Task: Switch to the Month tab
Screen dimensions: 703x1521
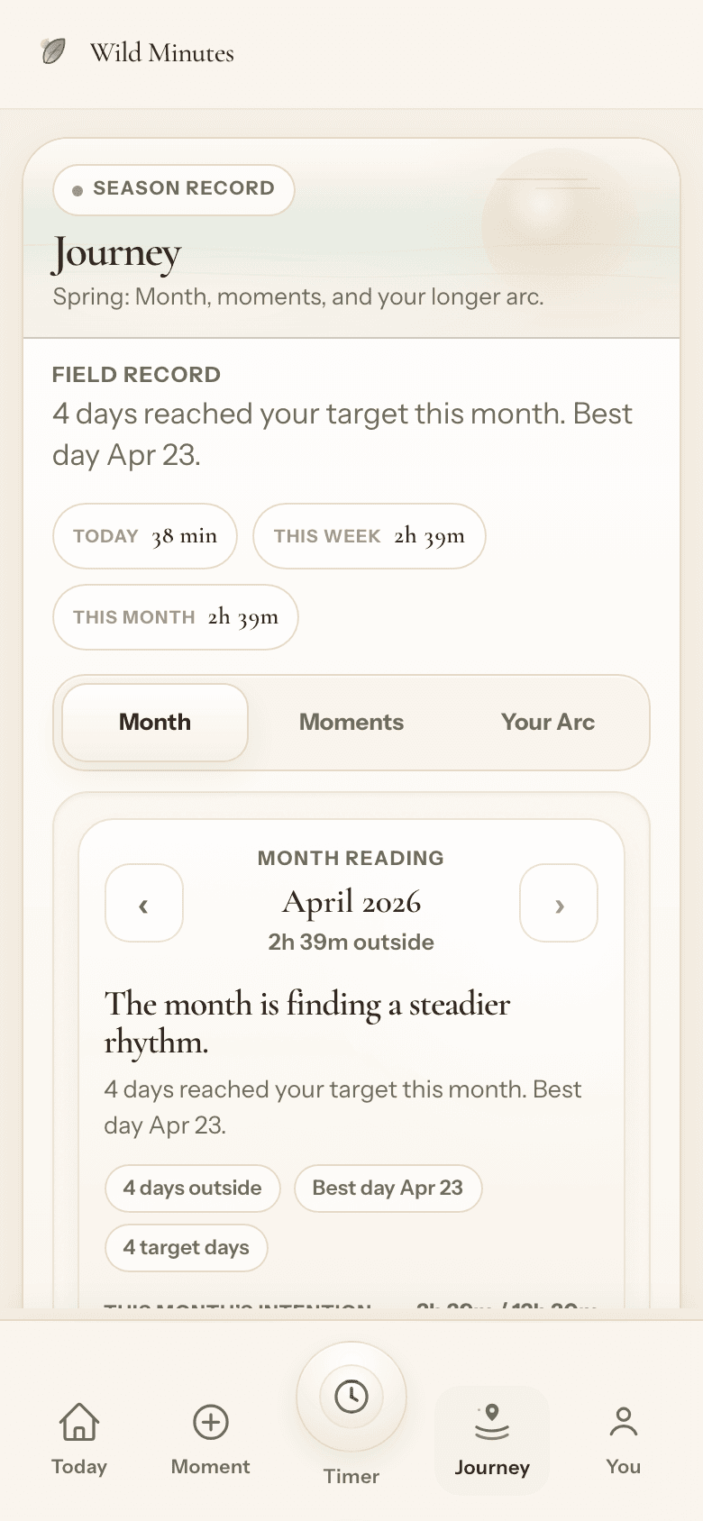Action: pyautogui.click(x=155, y=723)
